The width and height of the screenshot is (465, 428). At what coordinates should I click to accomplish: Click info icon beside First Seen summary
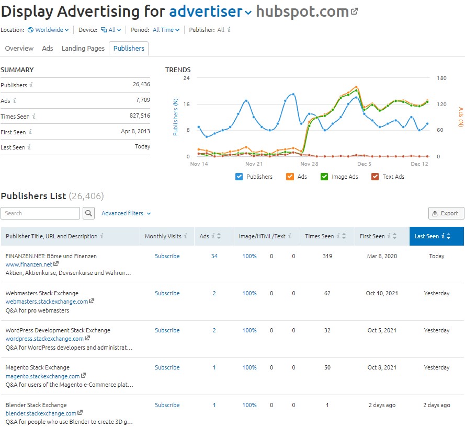(30, 132)
